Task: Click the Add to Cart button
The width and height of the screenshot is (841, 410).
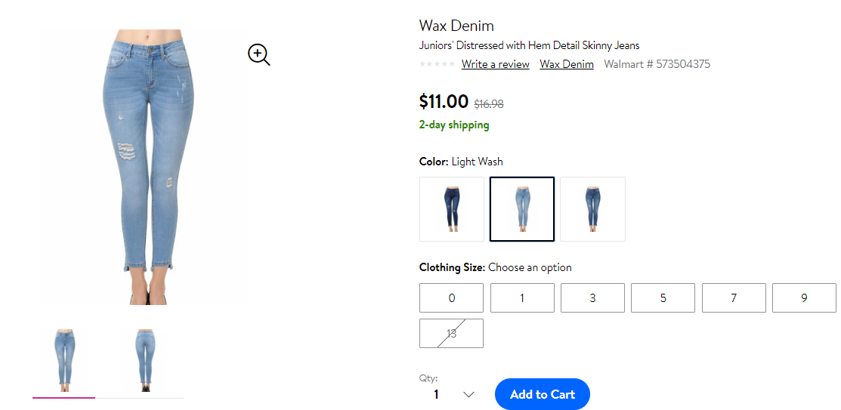Action: (x=543, y=394)
